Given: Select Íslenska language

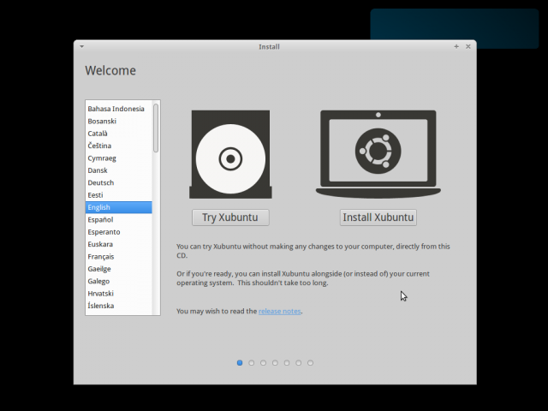Looking at the screenshot, I should [x=119, y=306].
